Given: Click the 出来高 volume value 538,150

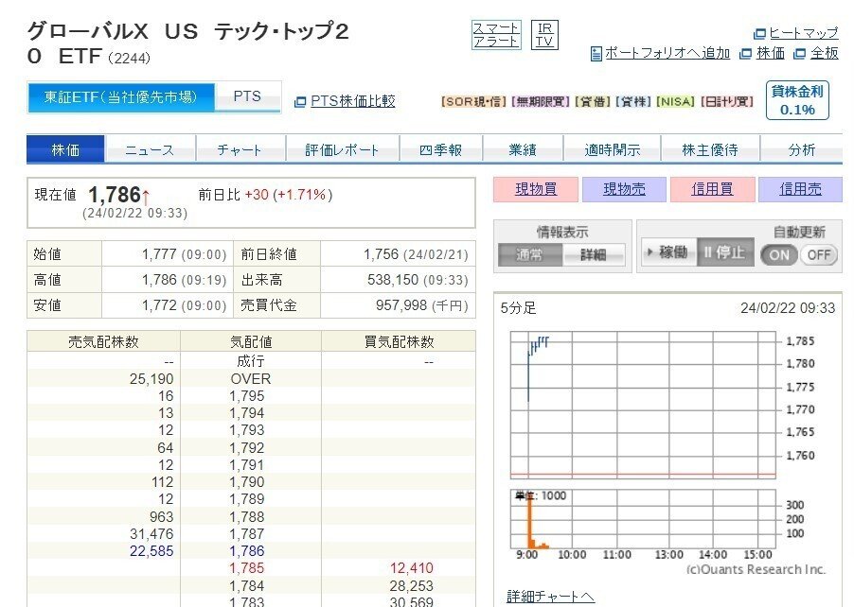Looking at the screenshot, I should click(x=393, y=280).
